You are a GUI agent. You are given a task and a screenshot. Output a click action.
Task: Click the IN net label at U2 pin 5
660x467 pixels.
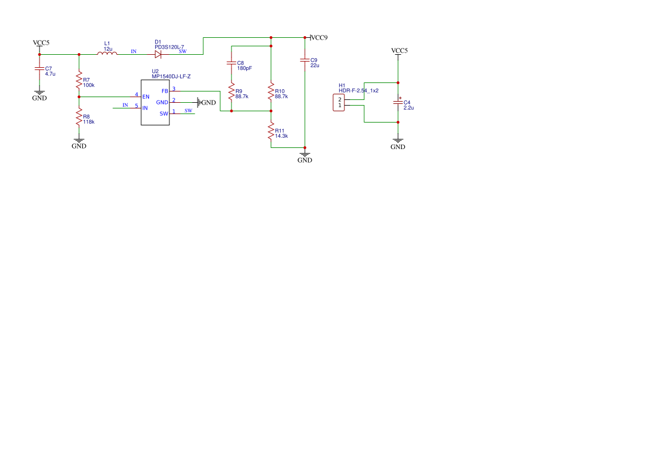(125, 105)
